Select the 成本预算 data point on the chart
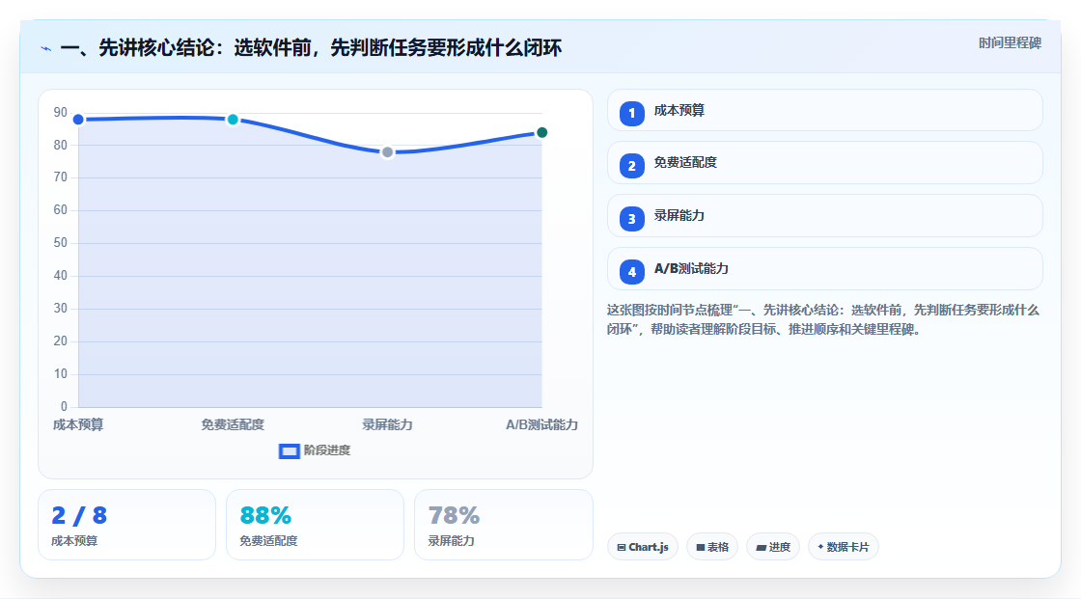Screen dimensions: 1081x599 click(x=78, y=120)
